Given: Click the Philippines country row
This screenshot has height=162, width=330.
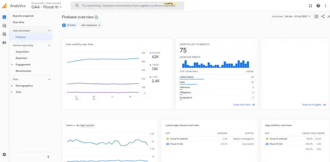Looking at the screenshot, I should pos(217,93).
